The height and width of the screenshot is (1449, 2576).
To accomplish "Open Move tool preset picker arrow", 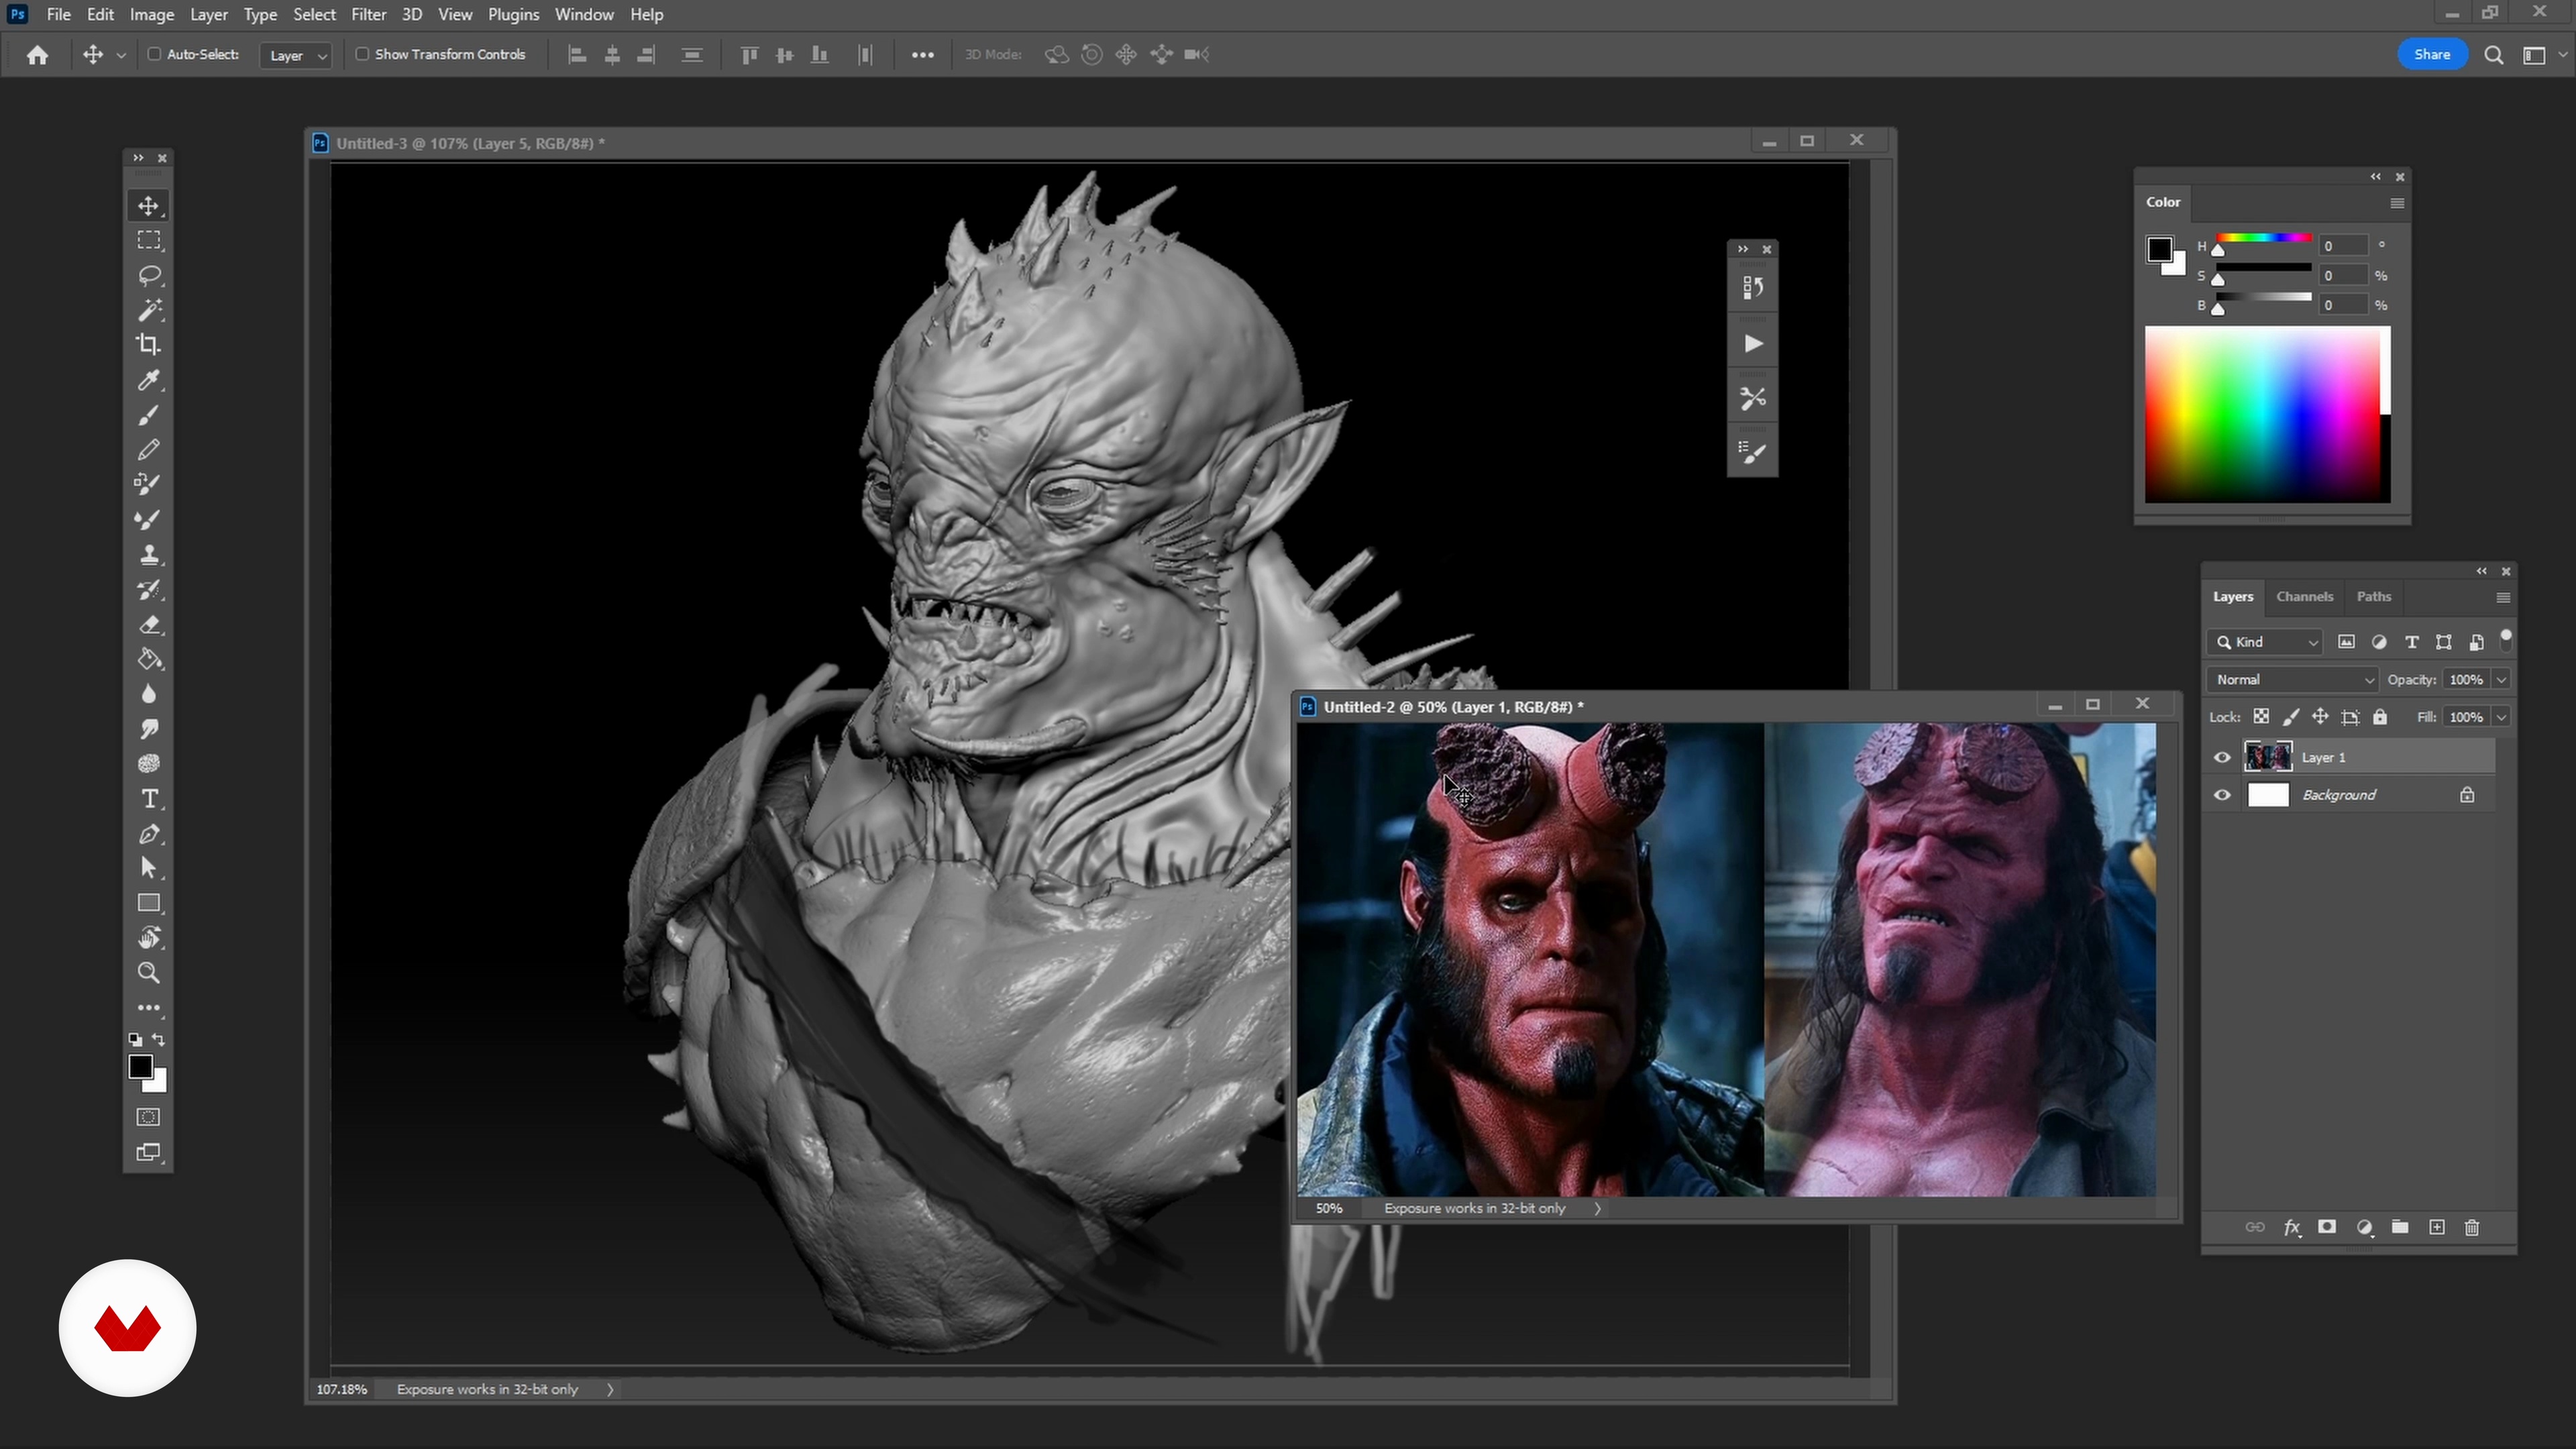I will coord(121,55).
